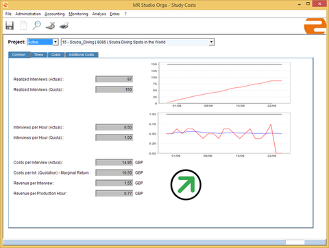329x248 pixels.
Task: Switch to the Additional Costs tab
Action: click(82, 54)
